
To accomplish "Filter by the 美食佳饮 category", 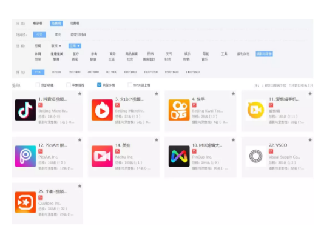I will 149,59.
